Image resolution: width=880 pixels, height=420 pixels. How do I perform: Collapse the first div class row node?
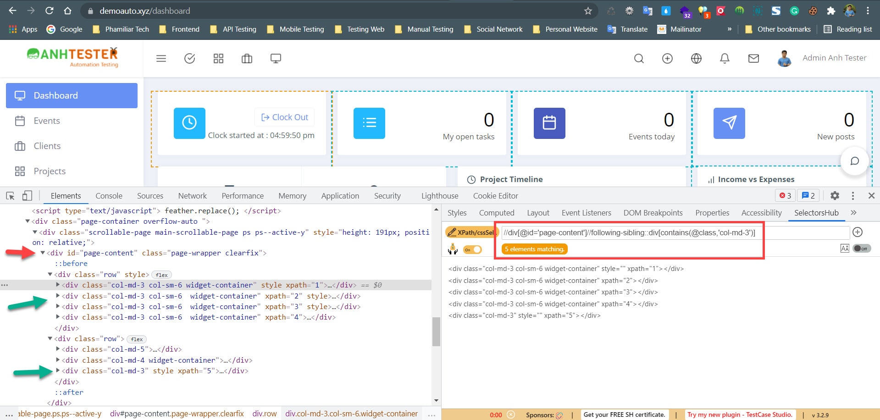(x=50, y=274)
